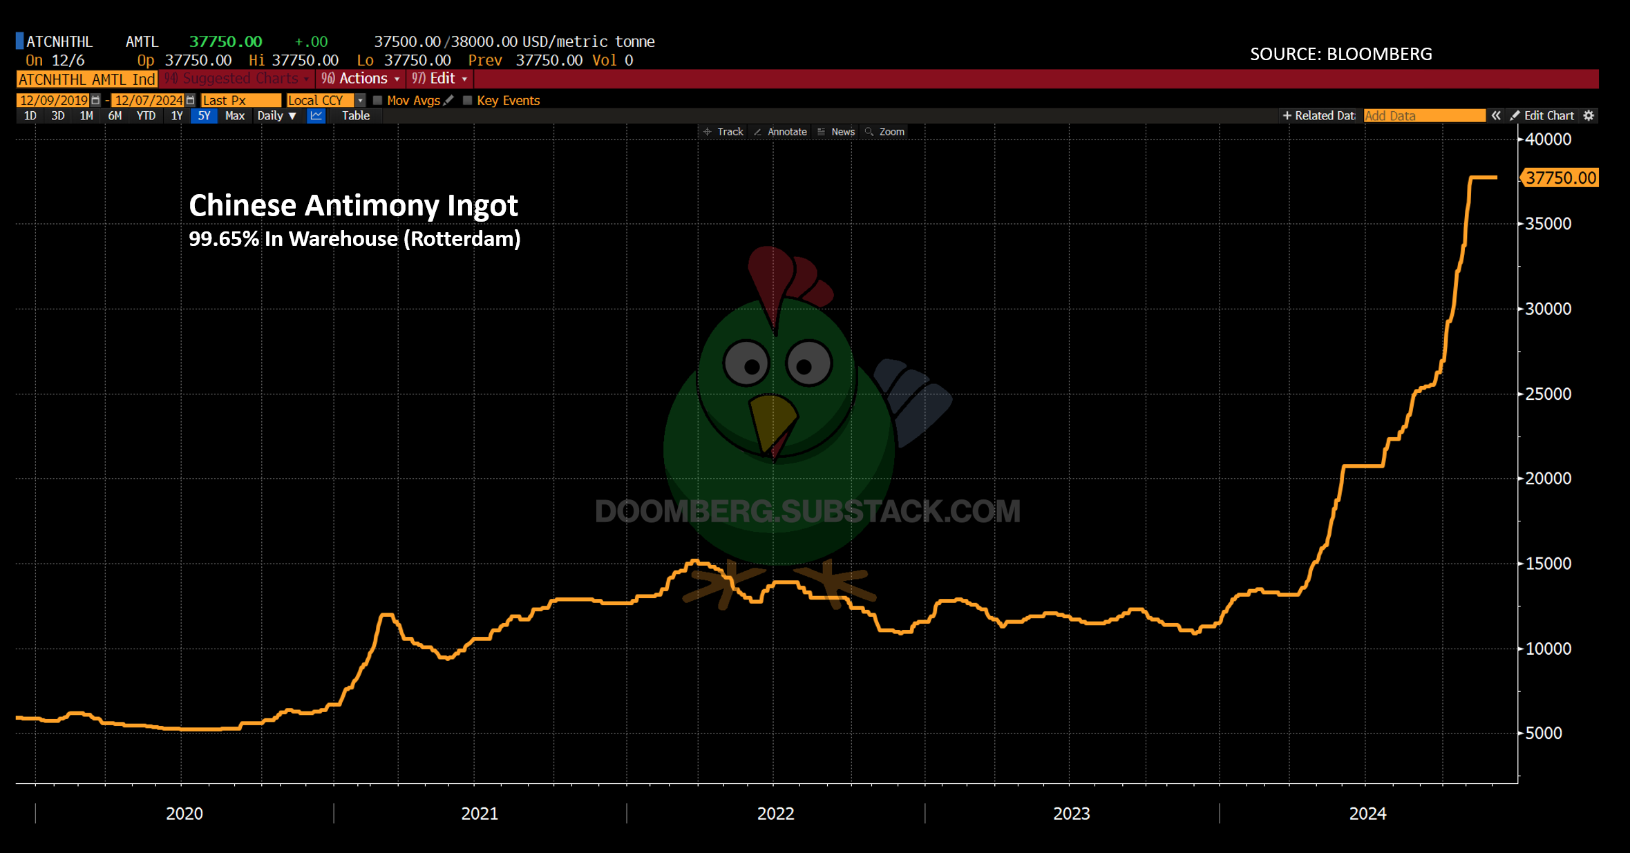This screenshot has height=853, width=1630.
Task: Open the end date calendar picker
Action: 191,100
